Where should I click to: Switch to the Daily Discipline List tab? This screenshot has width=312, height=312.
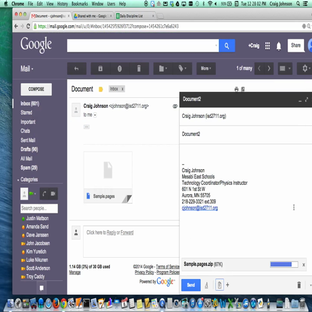[135, 16]
